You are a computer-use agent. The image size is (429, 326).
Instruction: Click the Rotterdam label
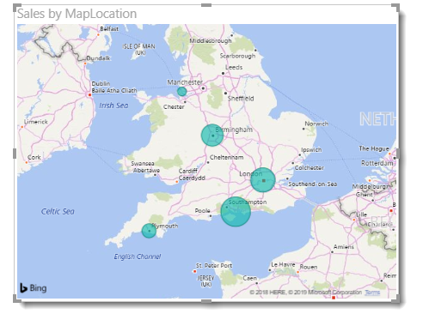[x=377, y=163]
